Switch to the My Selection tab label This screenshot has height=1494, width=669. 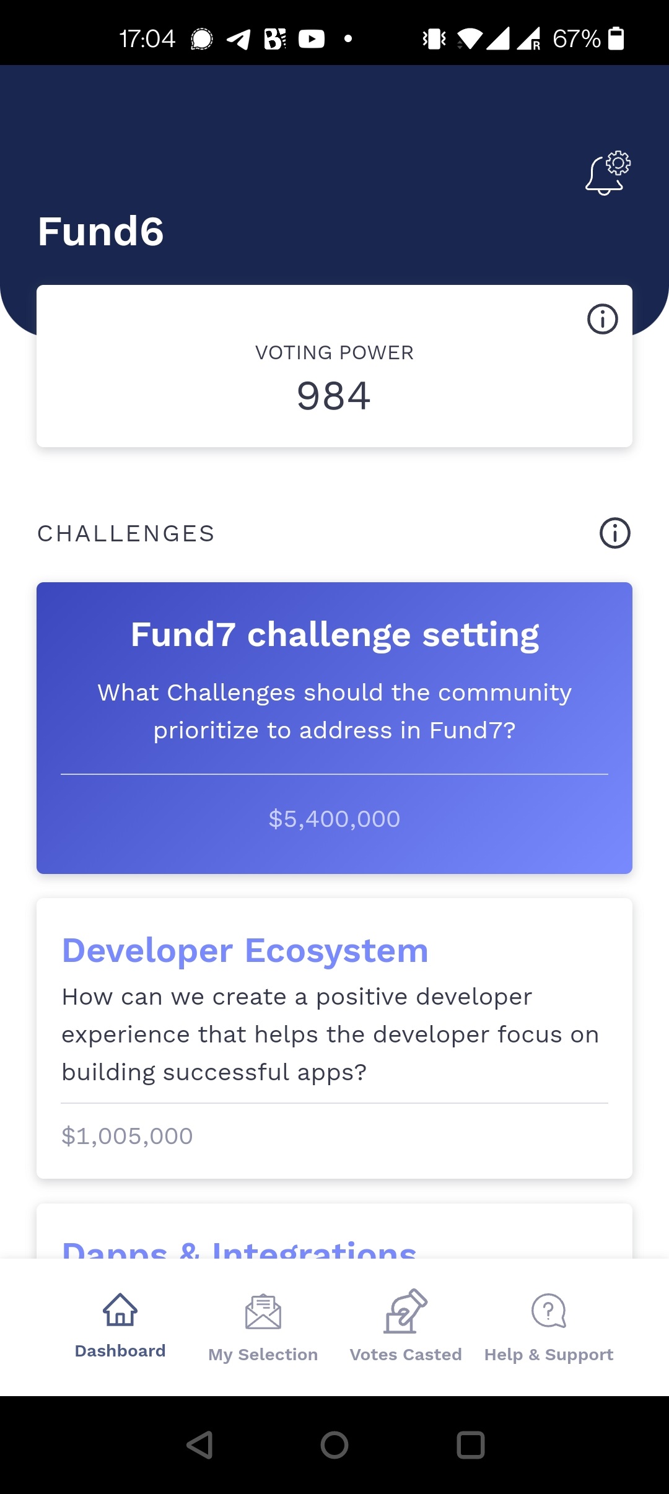(263, 1355)
